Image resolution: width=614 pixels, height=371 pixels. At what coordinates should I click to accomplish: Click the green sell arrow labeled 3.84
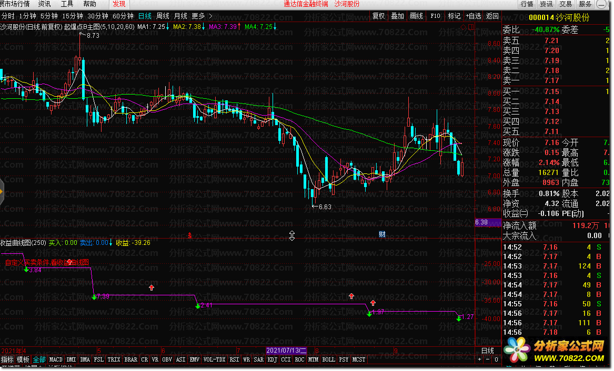click(26, 270)
